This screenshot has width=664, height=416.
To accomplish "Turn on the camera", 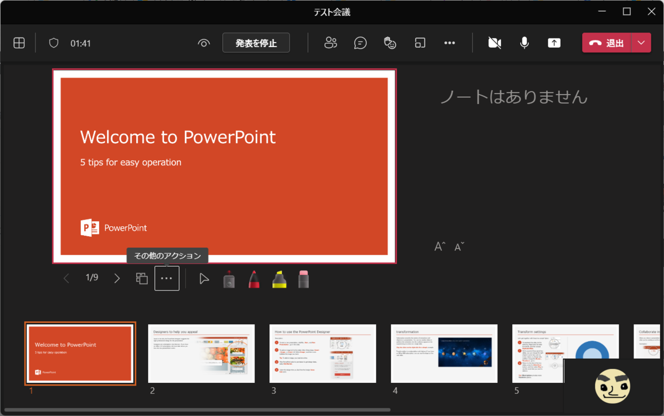I will [x=495, y=43].
